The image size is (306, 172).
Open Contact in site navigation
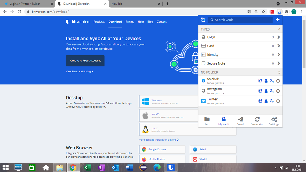pos(161,22)
